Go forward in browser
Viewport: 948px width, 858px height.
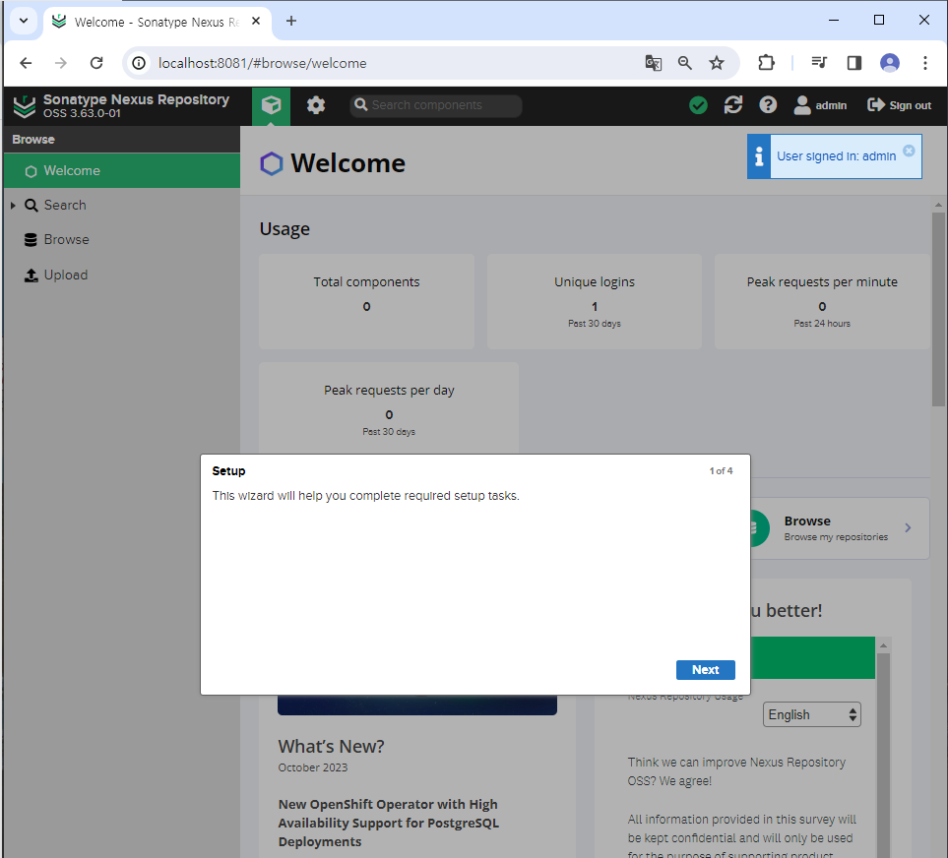pyautogui.click(x=60, y=63)
